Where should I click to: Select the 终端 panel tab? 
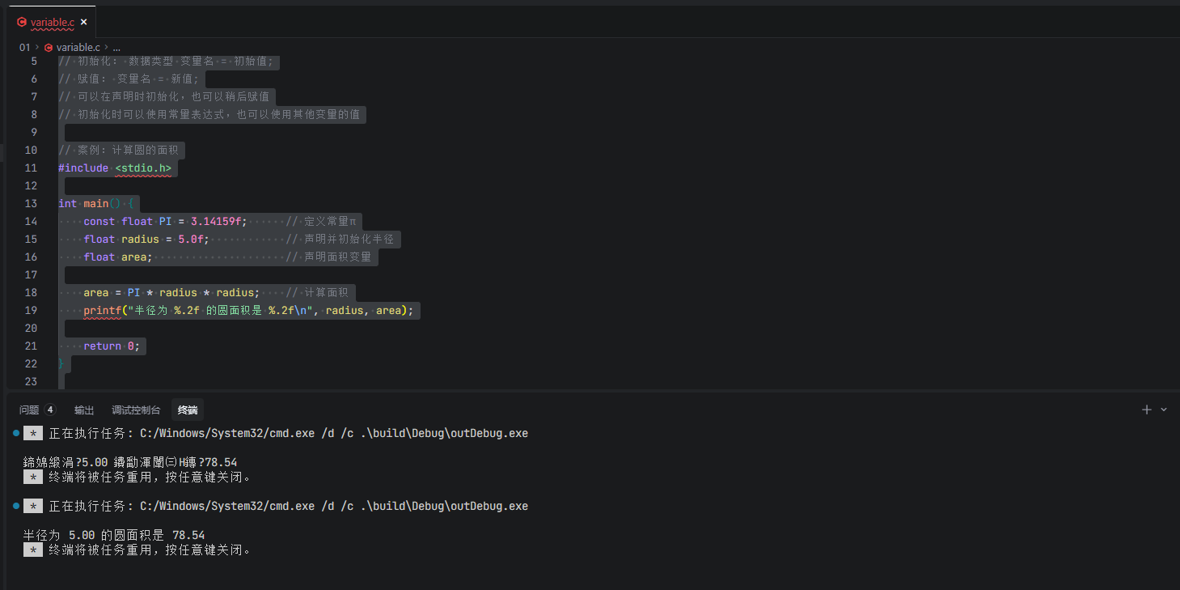[188, 410]
